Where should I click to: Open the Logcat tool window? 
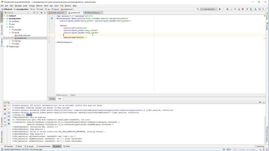(29, 146)
